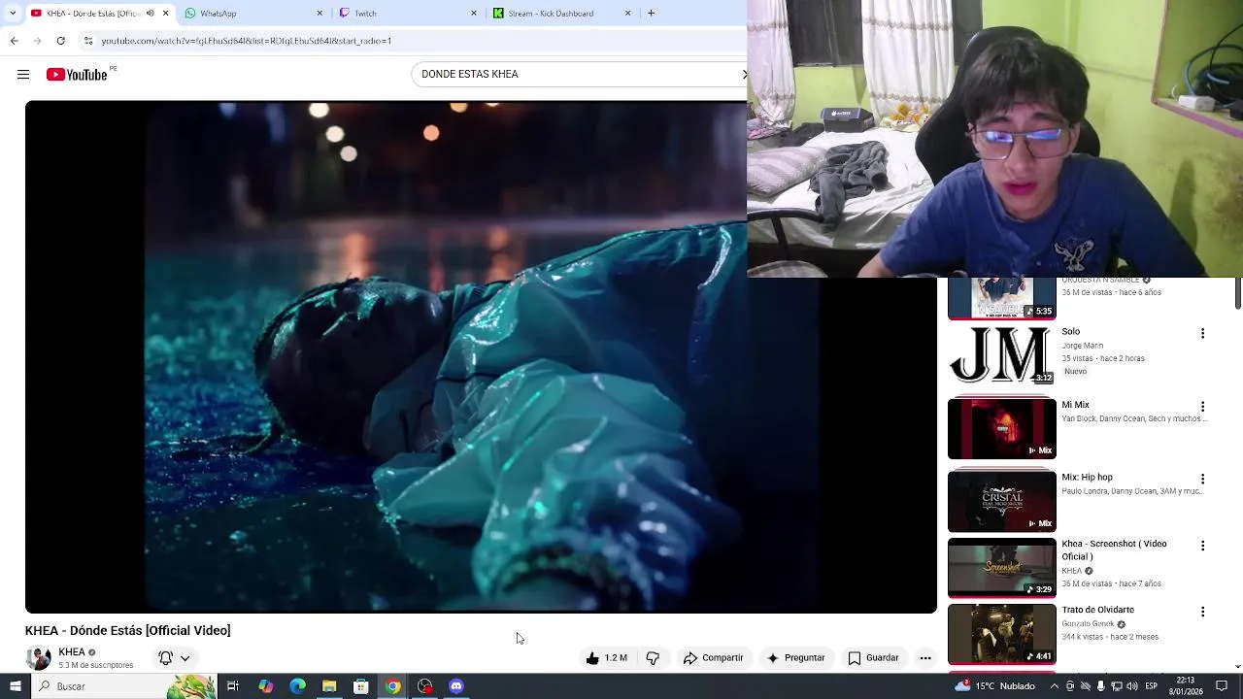Open the Trato de Olvidarte thumbnail
This screenshot has height=699, width=1243.
(x=1001, y=634)
